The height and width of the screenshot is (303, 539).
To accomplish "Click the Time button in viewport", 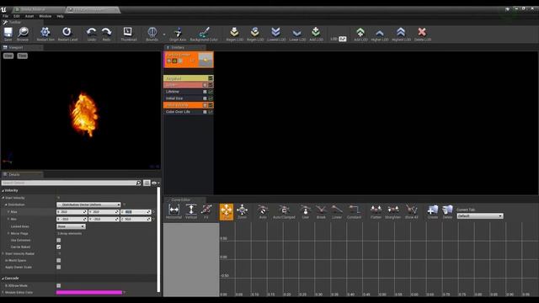I will click(23, 56).
